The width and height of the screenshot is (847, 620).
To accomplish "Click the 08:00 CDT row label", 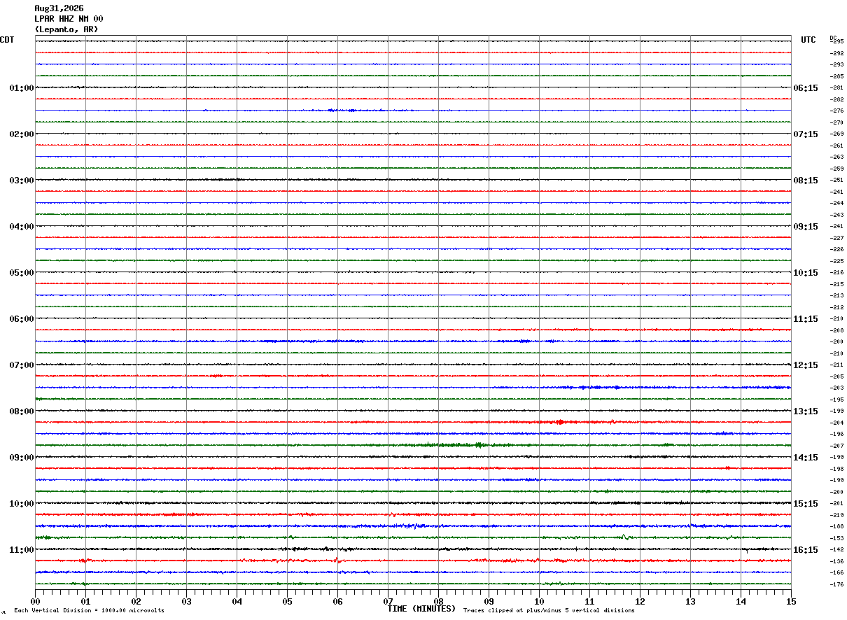I will pos(21,411).
